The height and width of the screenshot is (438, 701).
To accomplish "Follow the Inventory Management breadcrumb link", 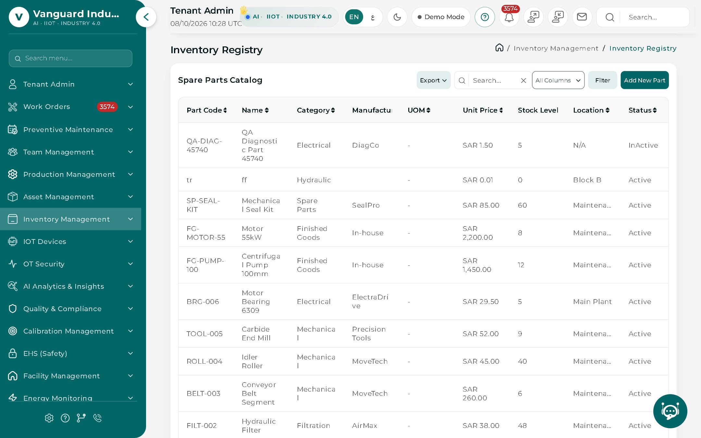I will point(556,48).
